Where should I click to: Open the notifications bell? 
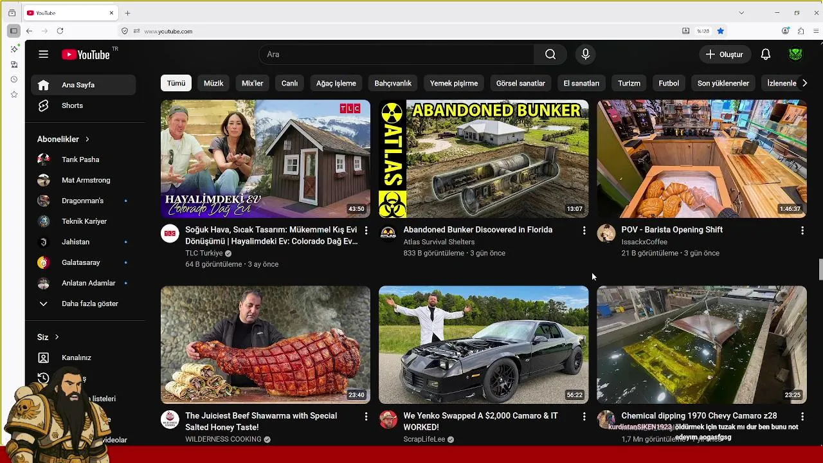[x=765, y=55]
